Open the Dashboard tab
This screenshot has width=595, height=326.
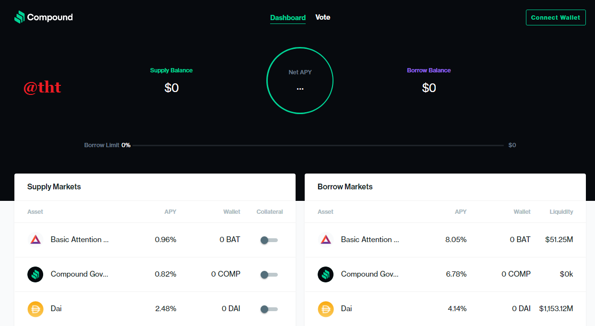pos(288,18)
